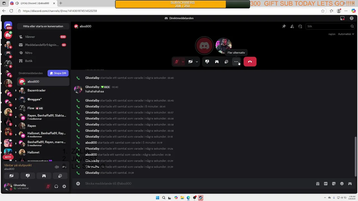Viewport: 358px width, 201px height.
Task: Hang up the call with red button
Action: point(250,62)
